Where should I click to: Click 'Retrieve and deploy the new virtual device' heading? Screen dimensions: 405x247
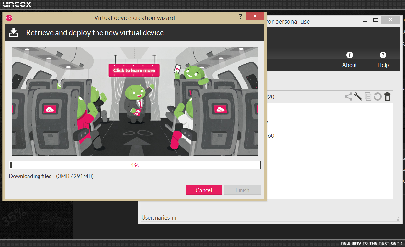tap(95, 33)
